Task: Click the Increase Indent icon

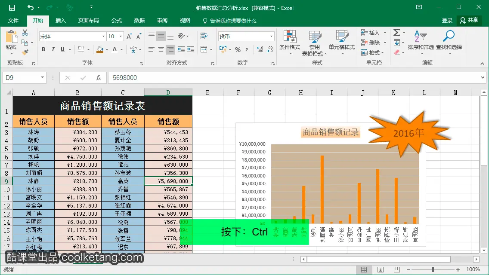Action: click(x=191, y=49)
